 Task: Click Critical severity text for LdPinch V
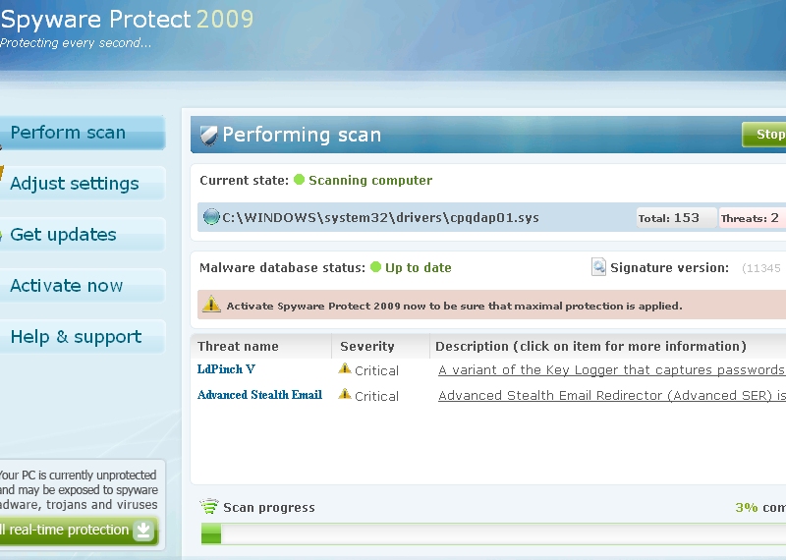coord(376,371)
